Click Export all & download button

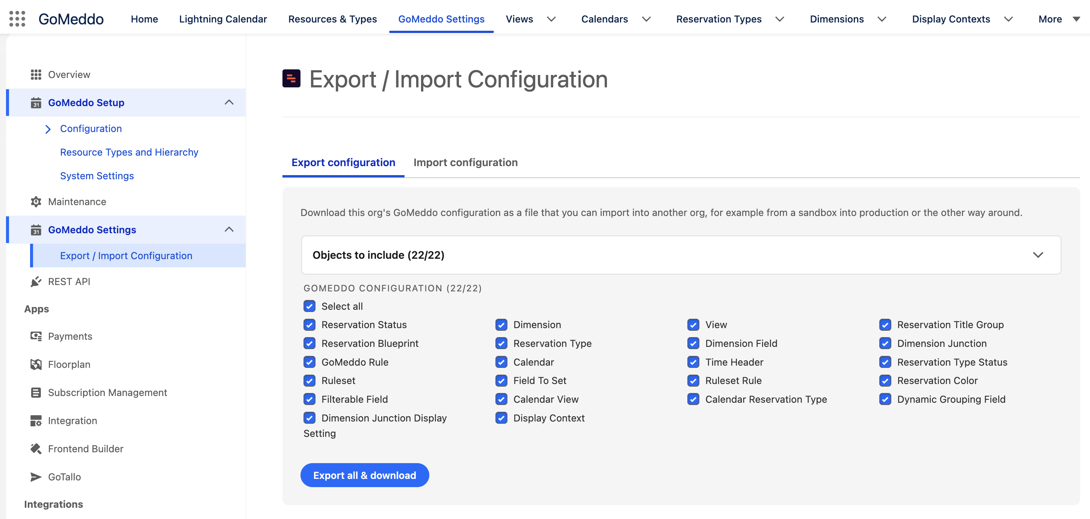[x=365, y=475]
